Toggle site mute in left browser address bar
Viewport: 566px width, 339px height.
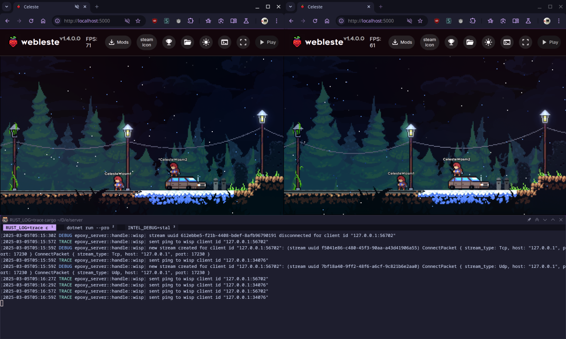pyautogui.click(x=127, y=21)
